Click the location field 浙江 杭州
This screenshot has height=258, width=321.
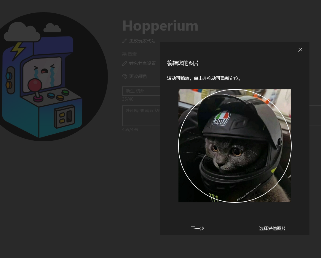[x=141, y=91]
